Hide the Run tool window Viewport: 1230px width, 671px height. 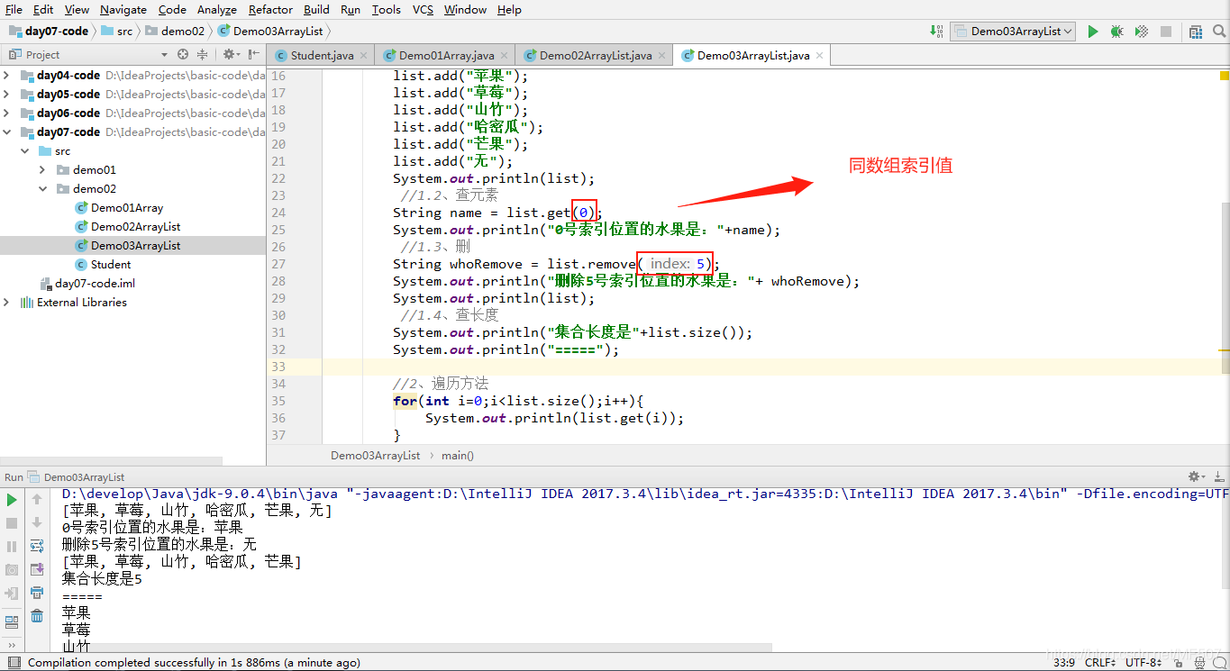[1217, 476]
